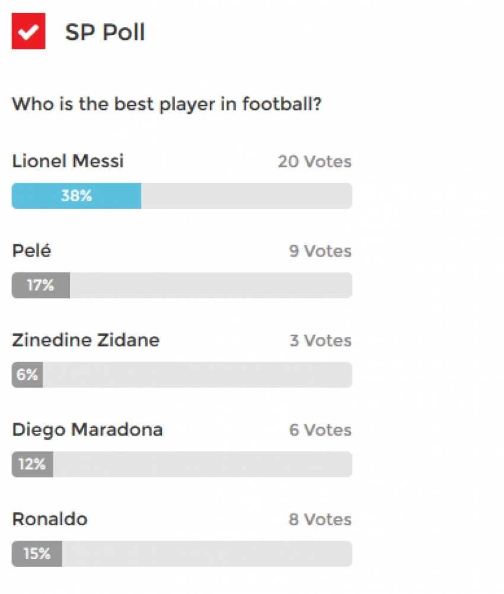
Task: Click the 6 Votes count
Action: (x=320, y=430)
